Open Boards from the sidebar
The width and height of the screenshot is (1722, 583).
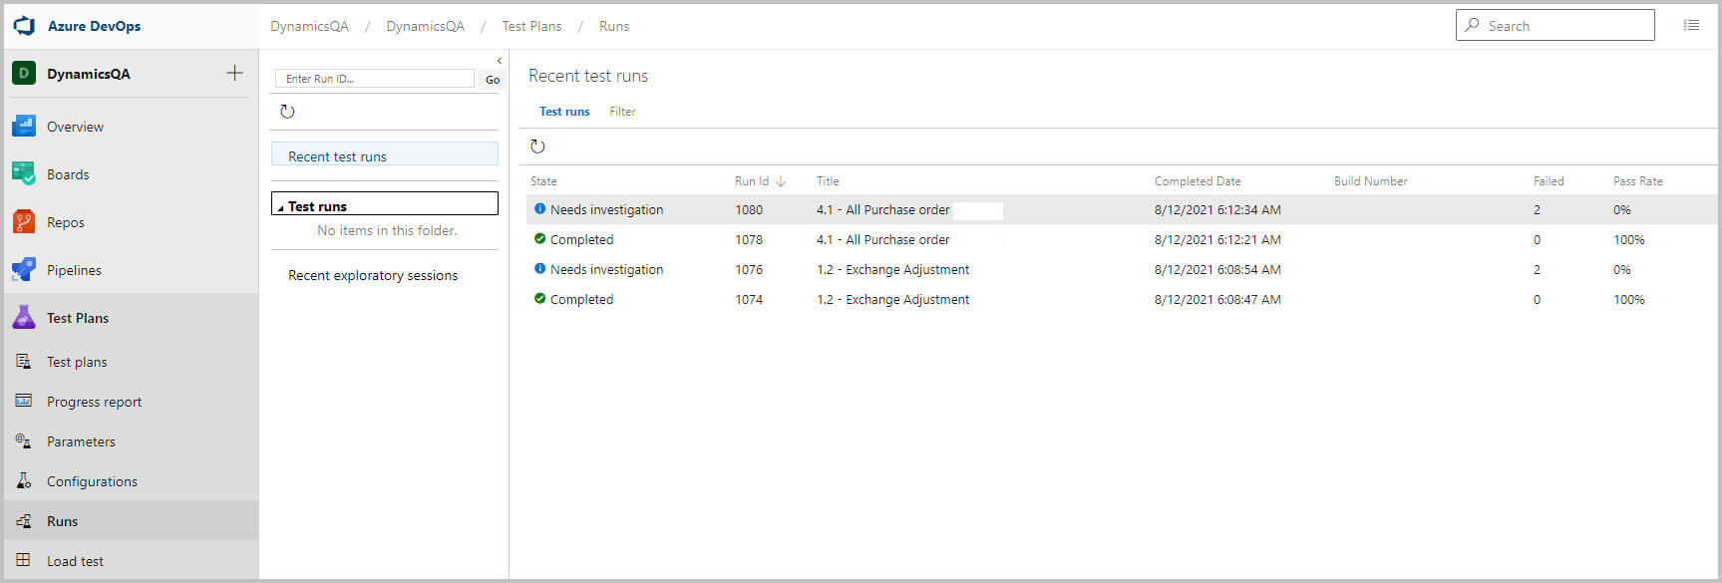click(68, 174)
